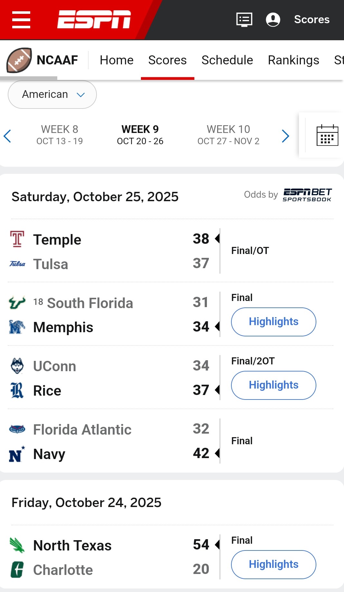Open the calendar date picker
Viewport: 344px width, 592px height.
click(327, 135)
